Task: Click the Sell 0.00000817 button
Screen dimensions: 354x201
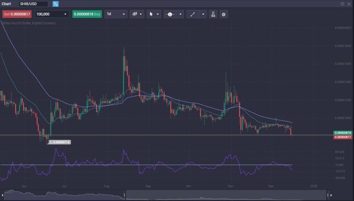Action: (x=17, y=14)
